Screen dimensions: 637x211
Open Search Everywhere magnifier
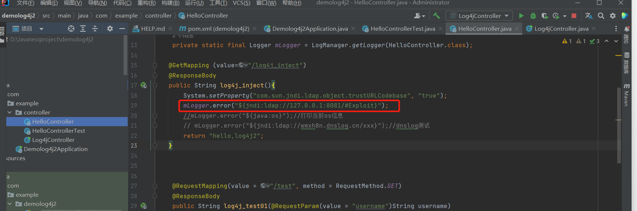coord(601,16)
